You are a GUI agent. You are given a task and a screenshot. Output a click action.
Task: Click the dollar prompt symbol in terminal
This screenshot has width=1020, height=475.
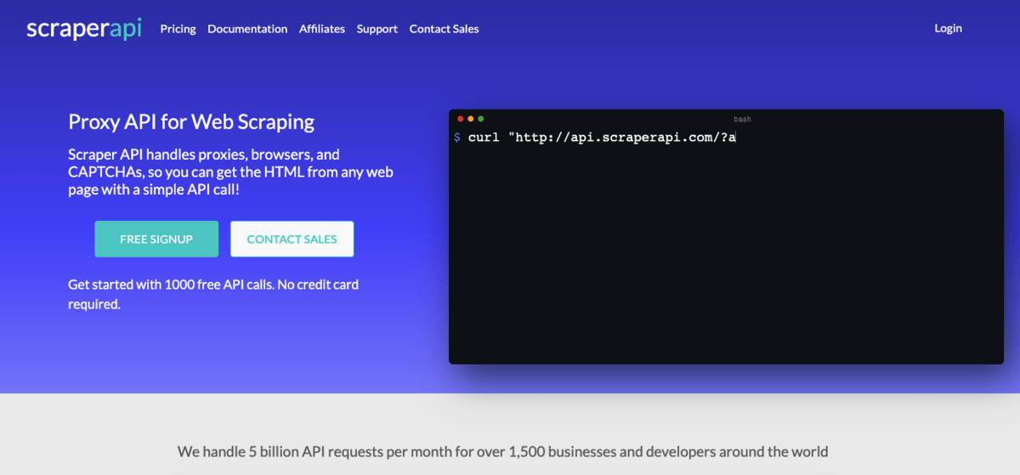point(457,137)
